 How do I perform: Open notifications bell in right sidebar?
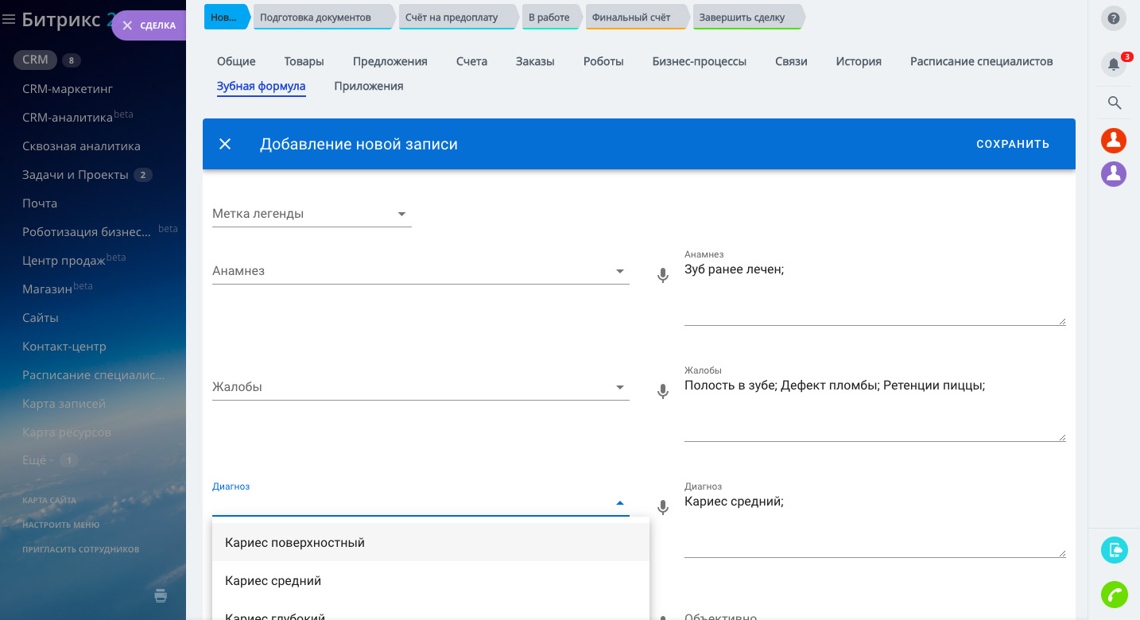(x=1114, y=65)
